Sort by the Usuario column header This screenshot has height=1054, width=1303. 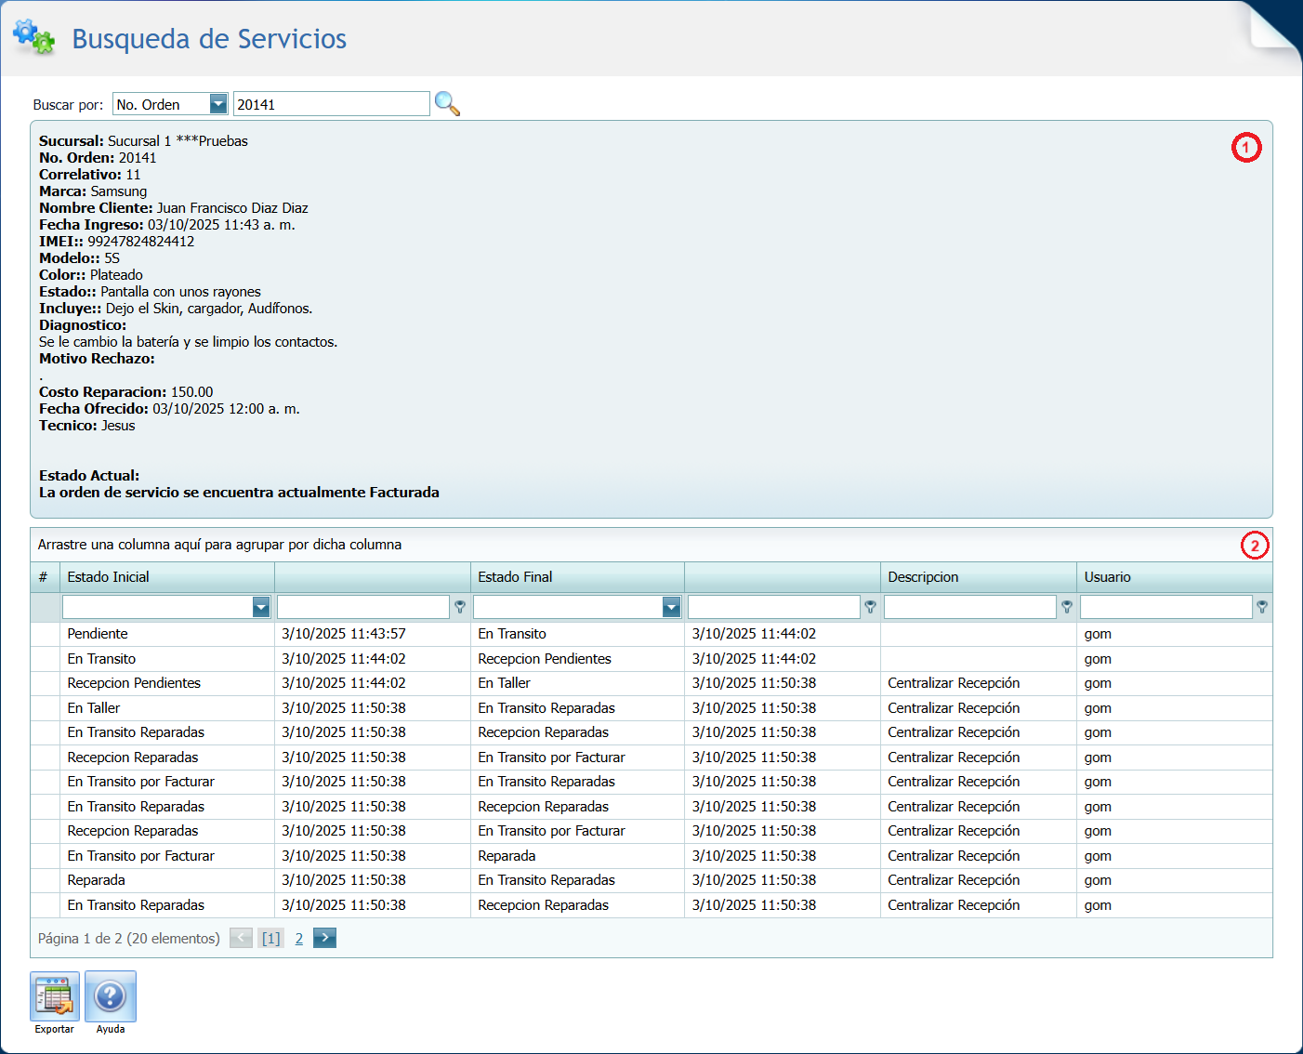(x=1173, y=577)
